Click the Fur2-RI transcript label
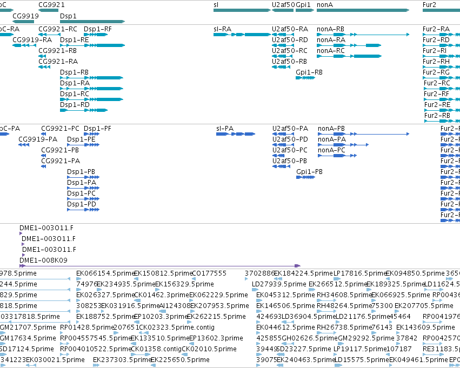This screenshot has width=460, height=368. point(435,51)
